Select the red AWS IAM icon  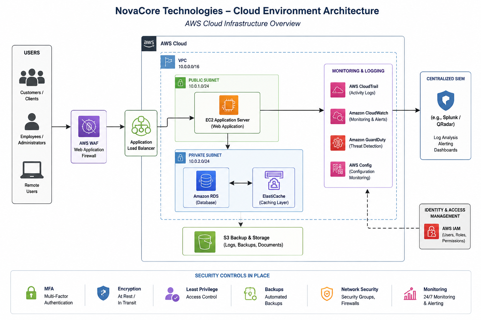[432, 232]
